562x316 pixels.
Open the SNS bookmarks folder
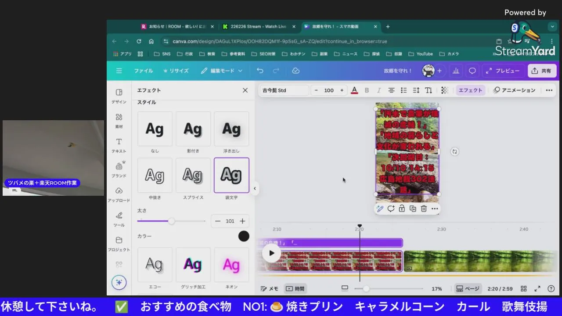[162, 54]
